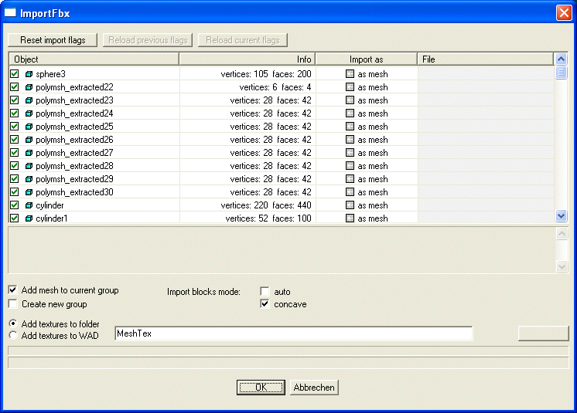Screen dimensions: 577x413
Task: Enable the 'Create new group' checkbox
Action: click(13, 304)
